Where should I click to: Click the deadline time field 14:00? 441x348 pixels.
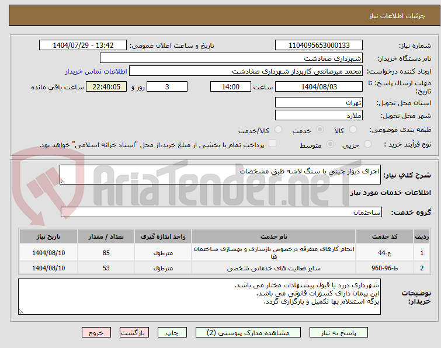tap(231, 86)
